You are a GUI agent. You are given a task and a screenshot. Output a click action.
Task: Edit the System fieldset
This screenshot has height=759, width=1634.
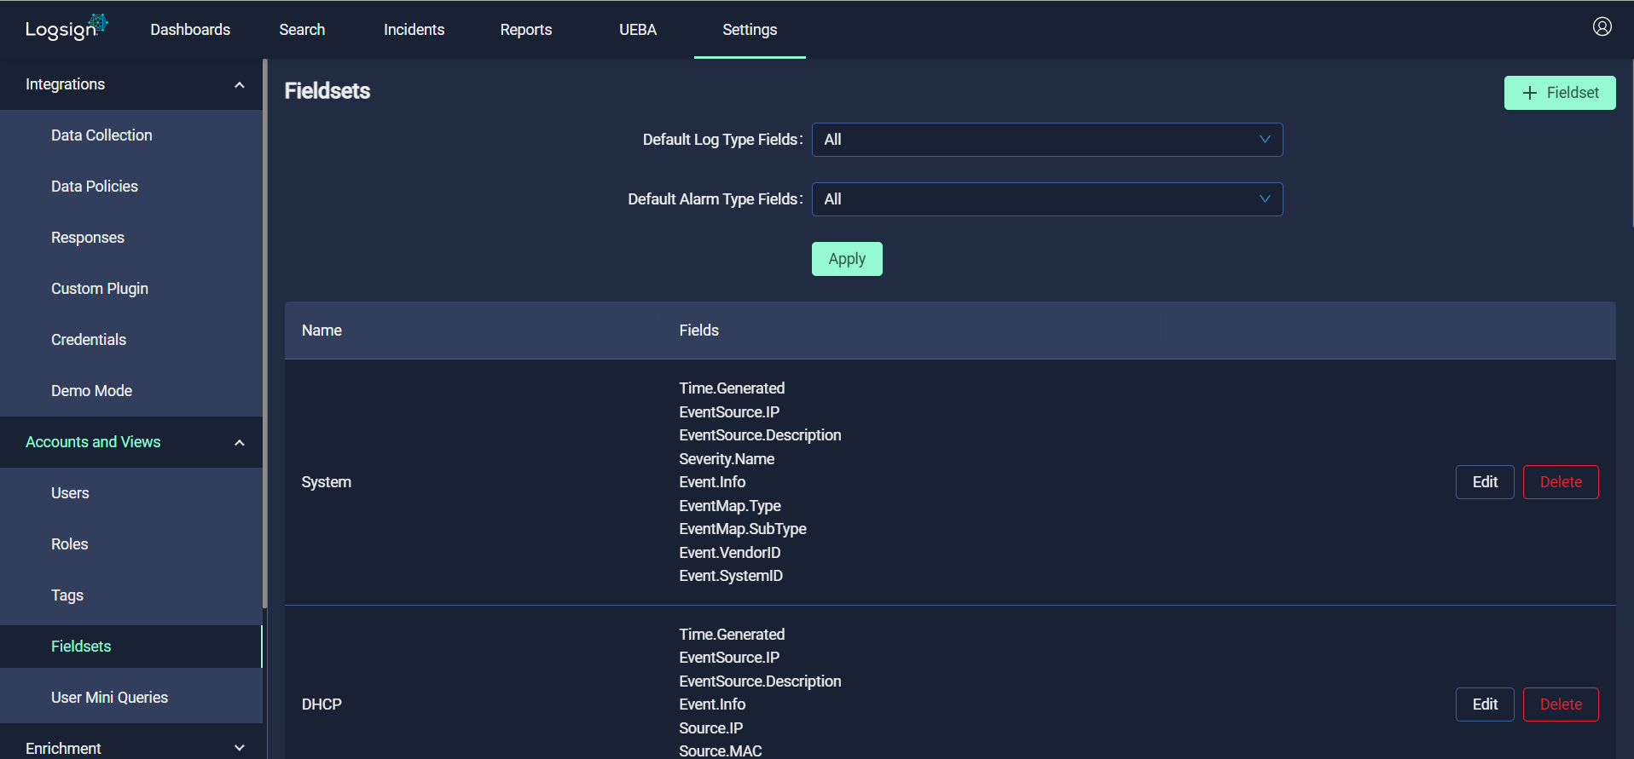pos(1485,482)
